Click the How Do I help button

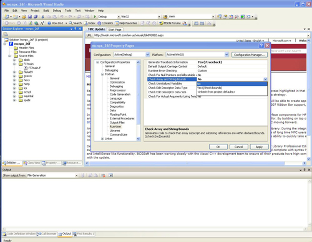click(56, 23)
